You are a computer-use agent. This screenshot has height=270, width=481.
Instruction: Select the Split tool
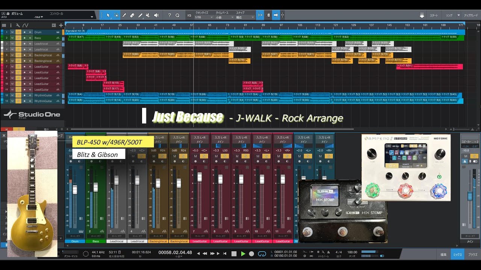(x=124, y=15)
